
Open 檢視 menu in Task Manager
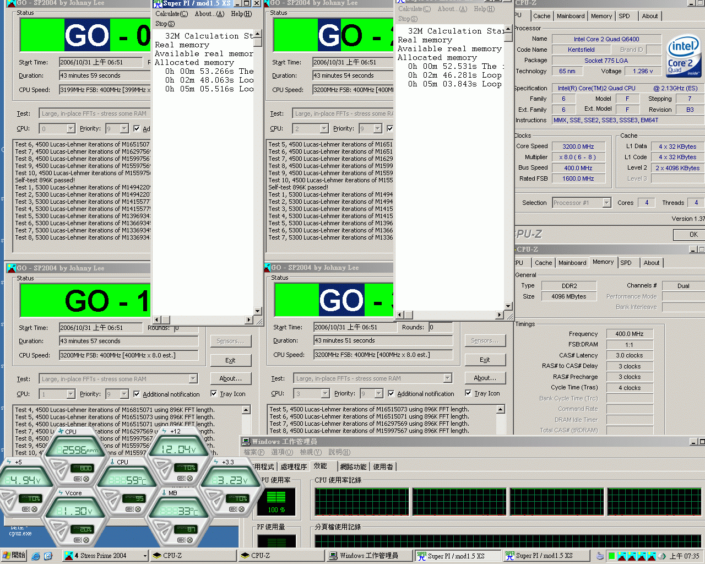coord(311,452)
